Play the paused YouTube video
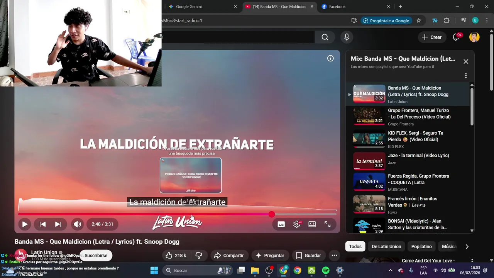 25,224
